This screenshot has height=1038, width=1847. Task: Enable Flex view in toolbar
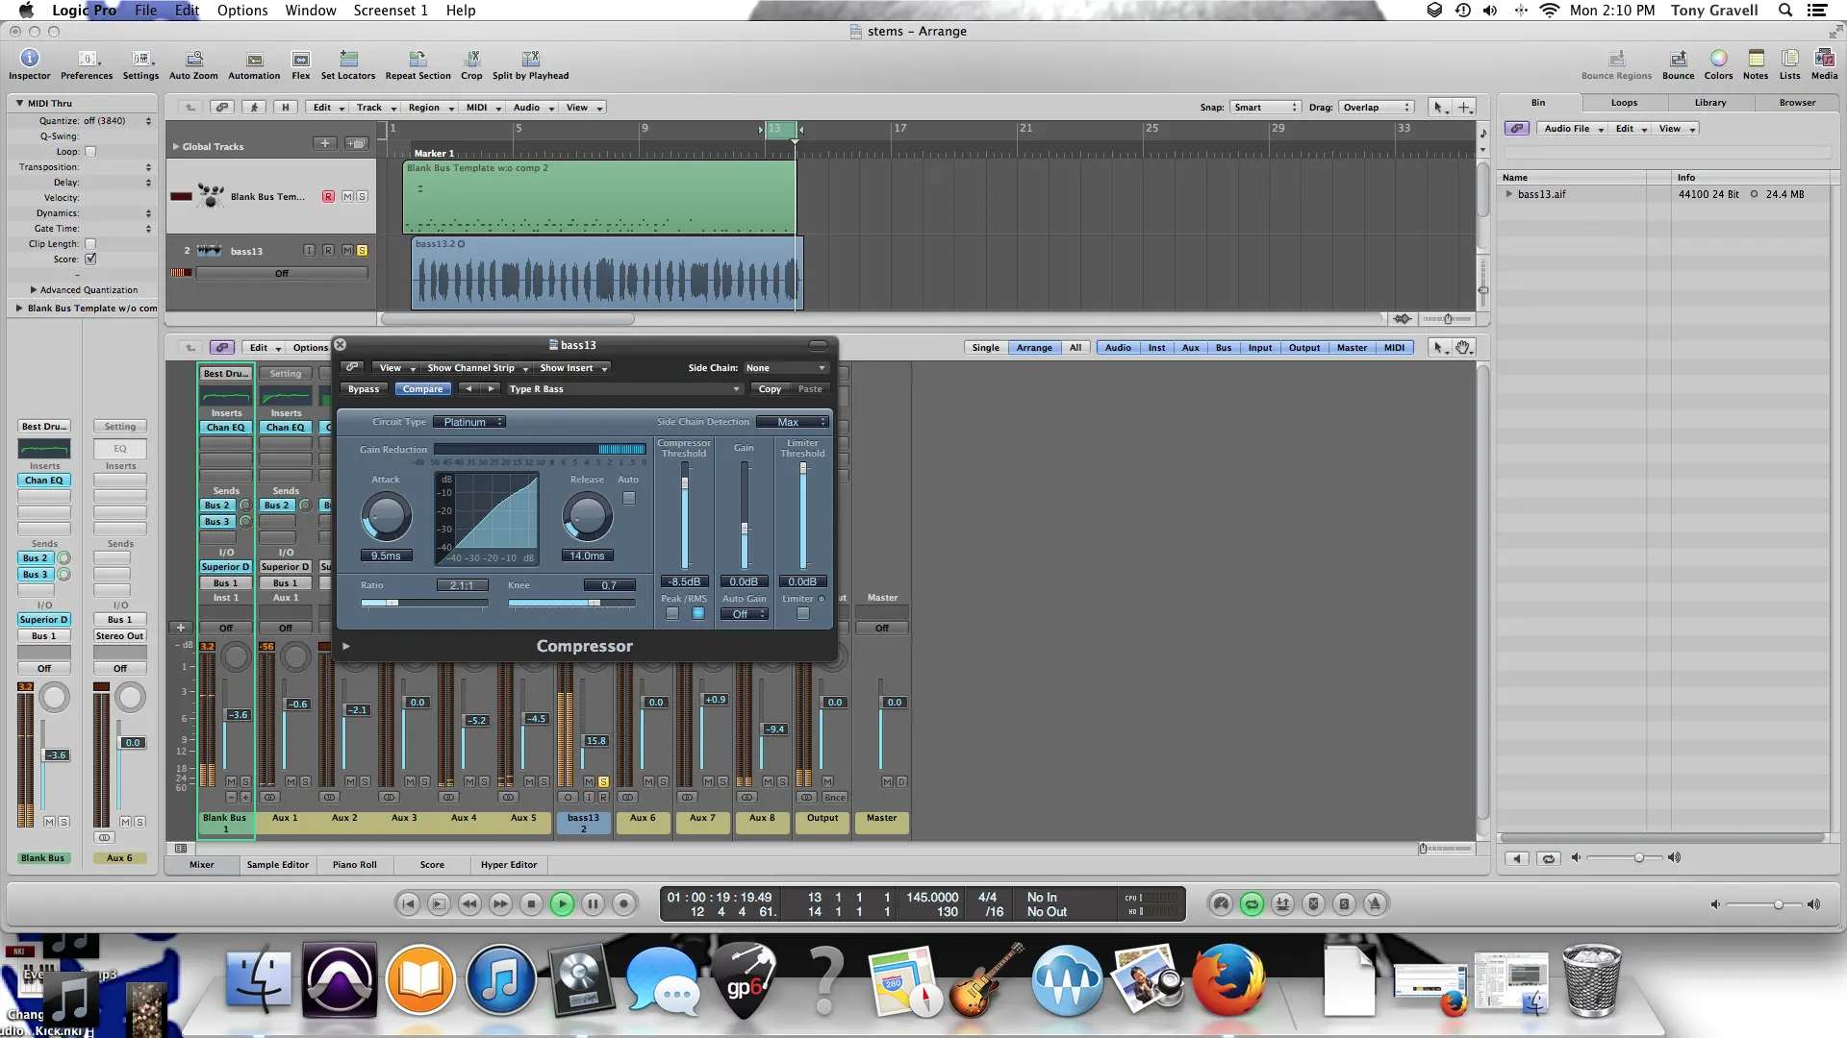301,64
